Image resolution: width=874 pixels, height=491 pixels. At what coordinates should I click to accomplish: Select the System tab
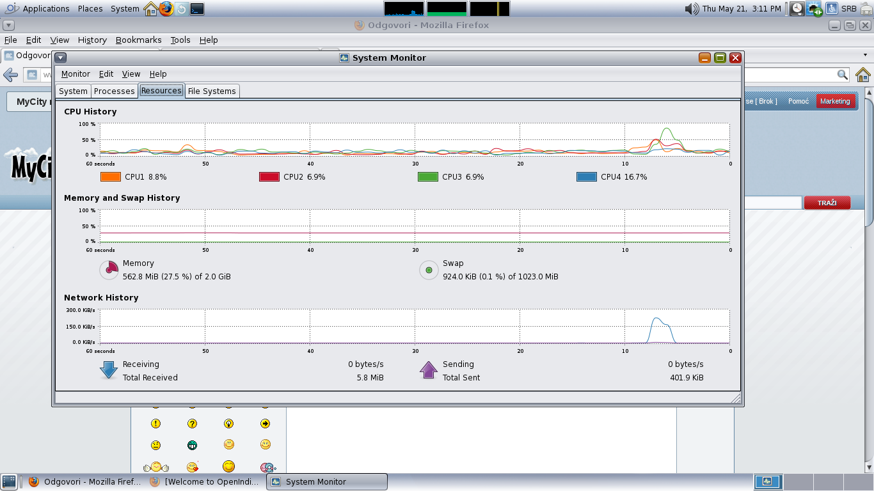(73, 91)
